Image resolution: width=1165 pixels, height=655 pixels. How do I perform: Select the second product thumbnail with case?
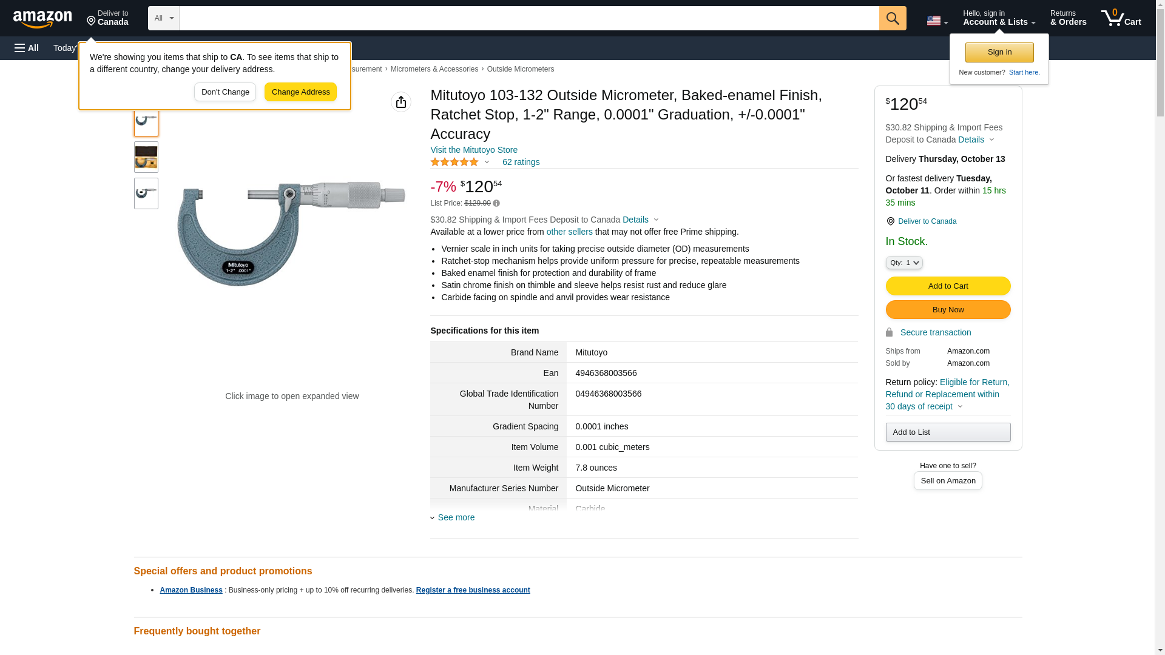pyautogui.click(x=146, y=157)
